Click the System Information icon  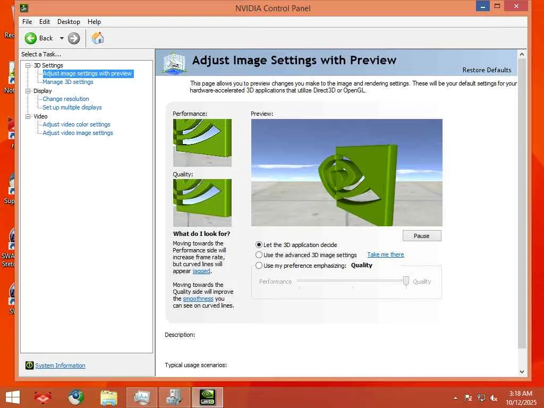tap(30, 365)
